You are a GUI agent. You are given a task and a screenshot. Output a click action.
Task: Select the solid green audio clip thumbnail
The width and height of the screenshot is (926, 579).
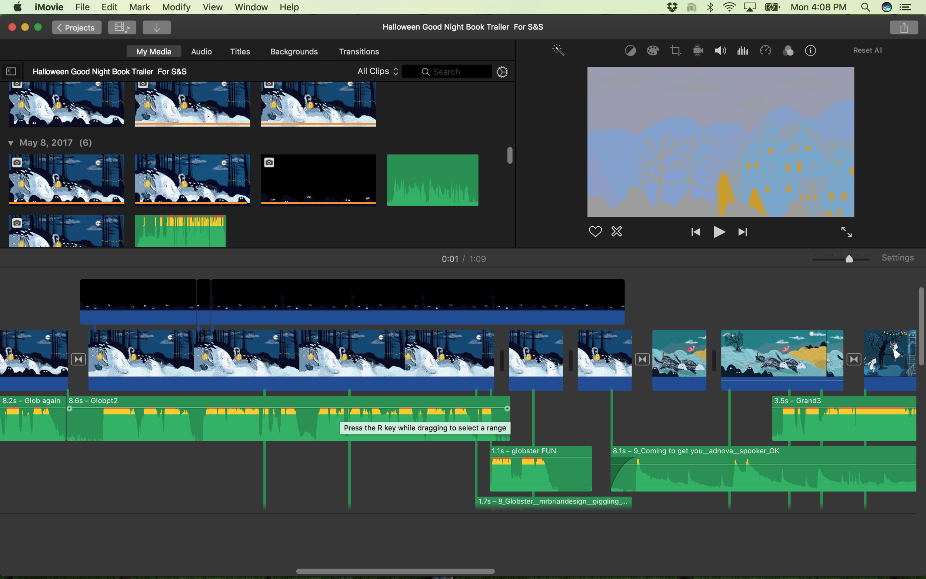[433, 180]
